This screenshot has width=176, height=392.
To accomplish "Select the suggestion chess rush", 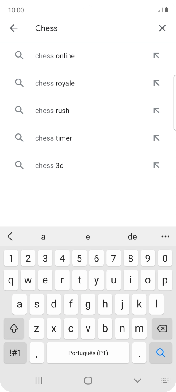I will (x=52, y=110).
